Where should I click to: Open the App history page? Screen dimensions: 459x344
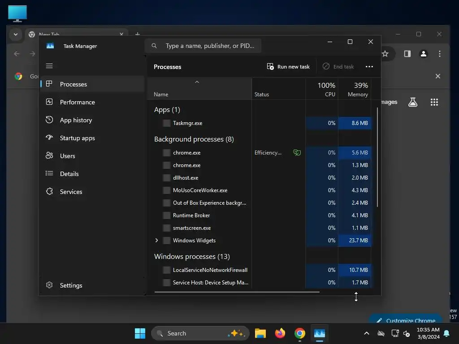pyautogui.click(x=92, y=120)
